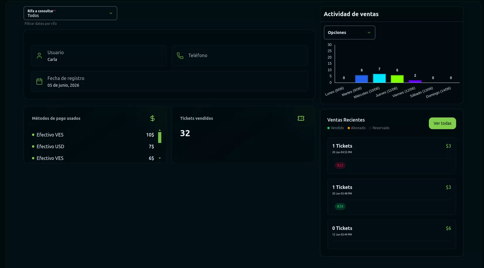Select the Efectivo USD payment row
484x268 pixels.
coord(93,146)
